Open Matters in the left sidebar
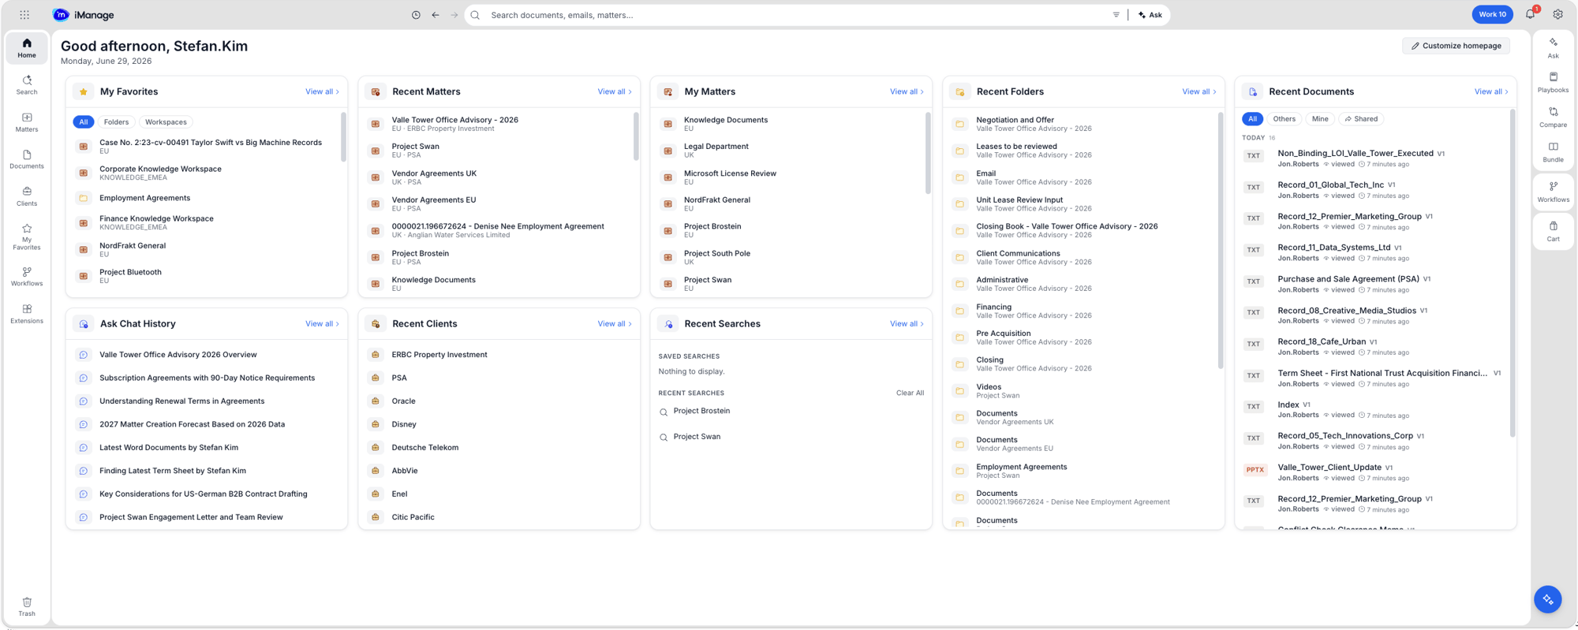 point(27,122)
